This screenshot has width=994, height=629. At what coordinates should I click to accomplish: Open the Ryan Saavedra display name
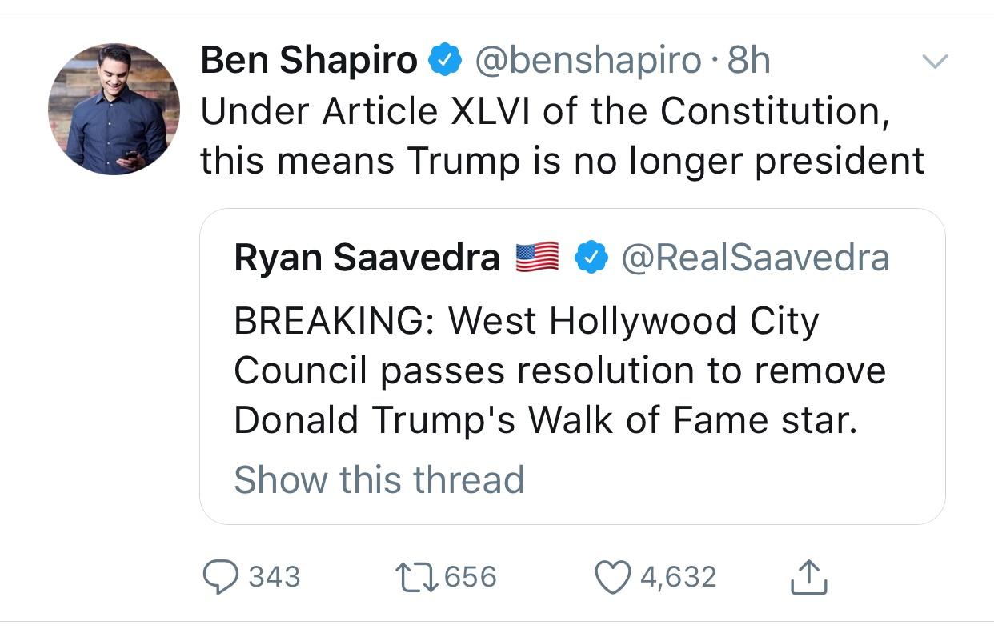[367, 258]
